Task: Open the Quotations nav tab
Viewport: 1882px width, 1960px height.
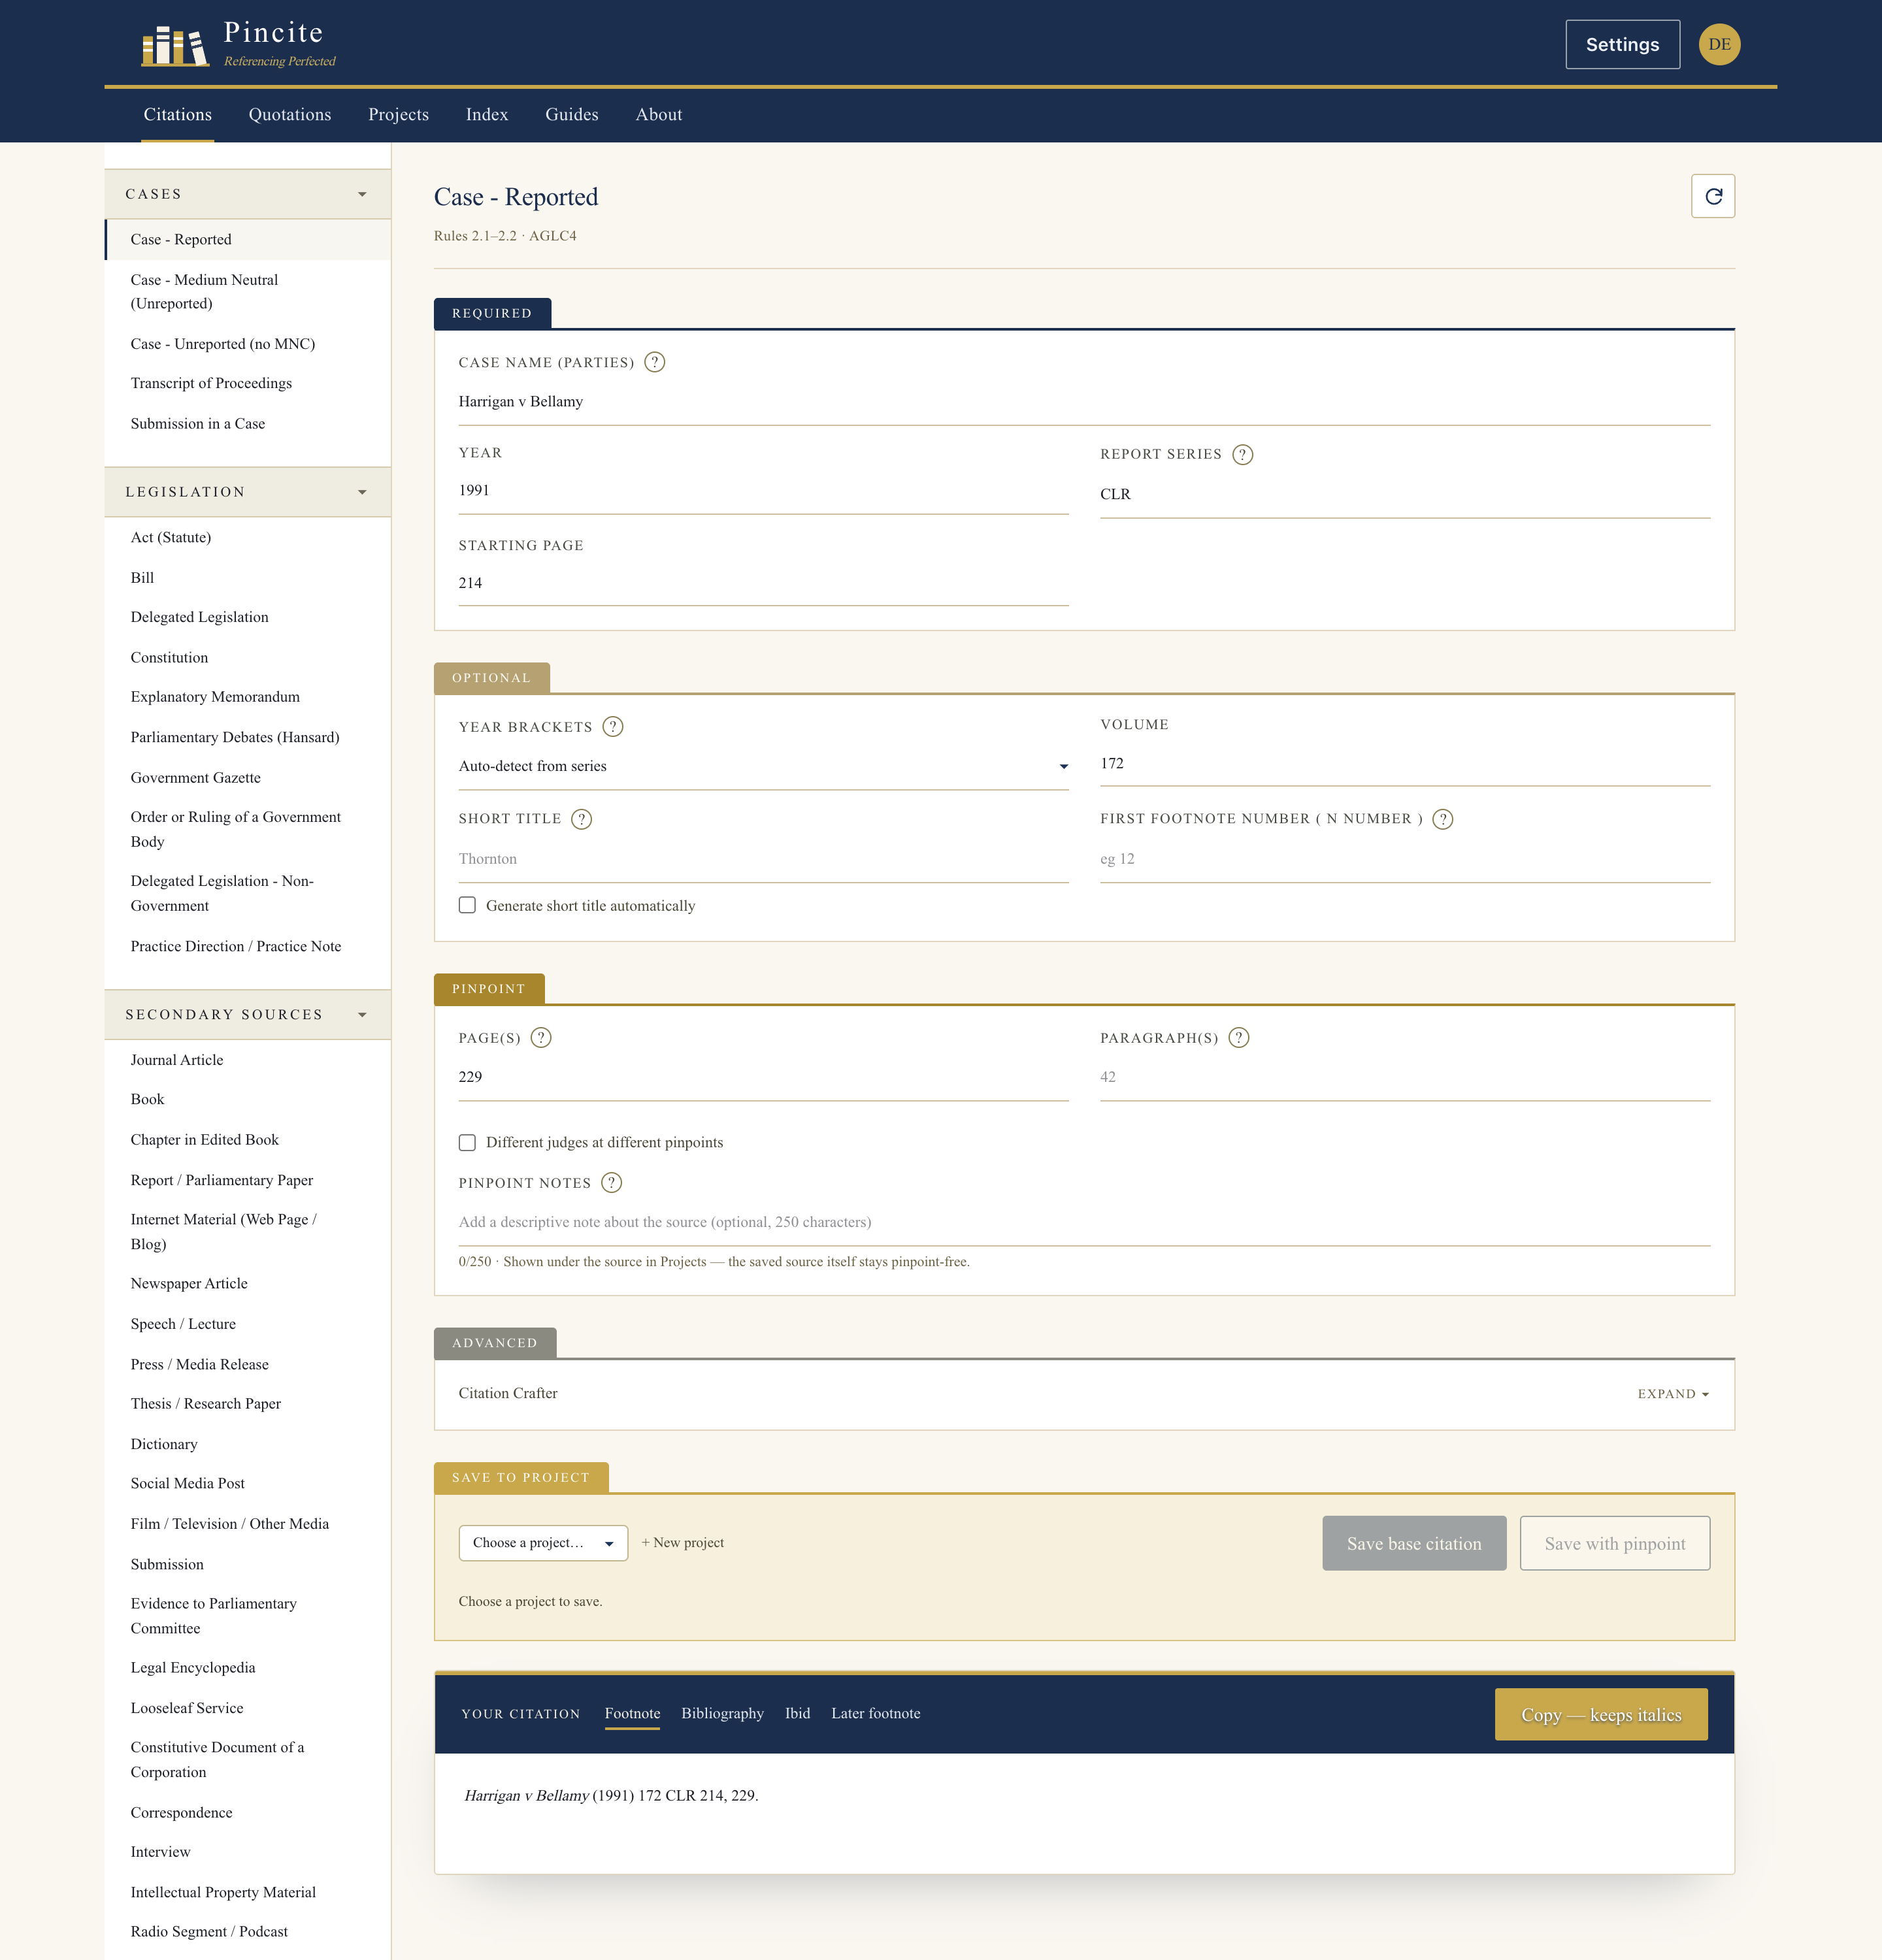Action: 290,115
